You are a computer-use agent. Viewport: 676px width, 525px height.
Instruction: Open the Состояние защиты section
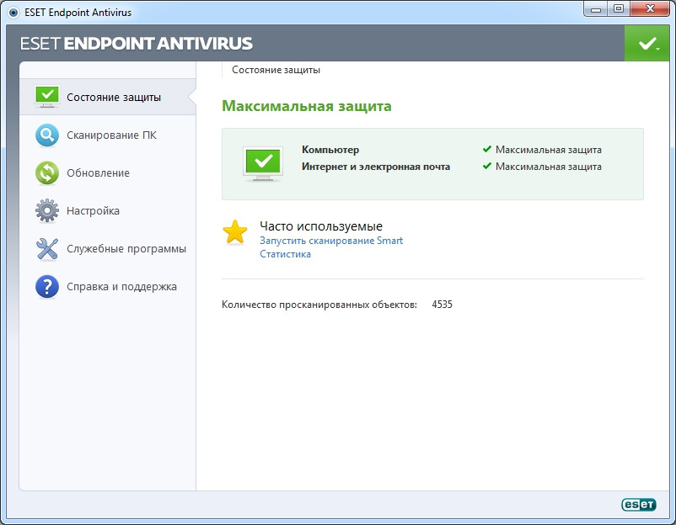(x=107, y=97)
